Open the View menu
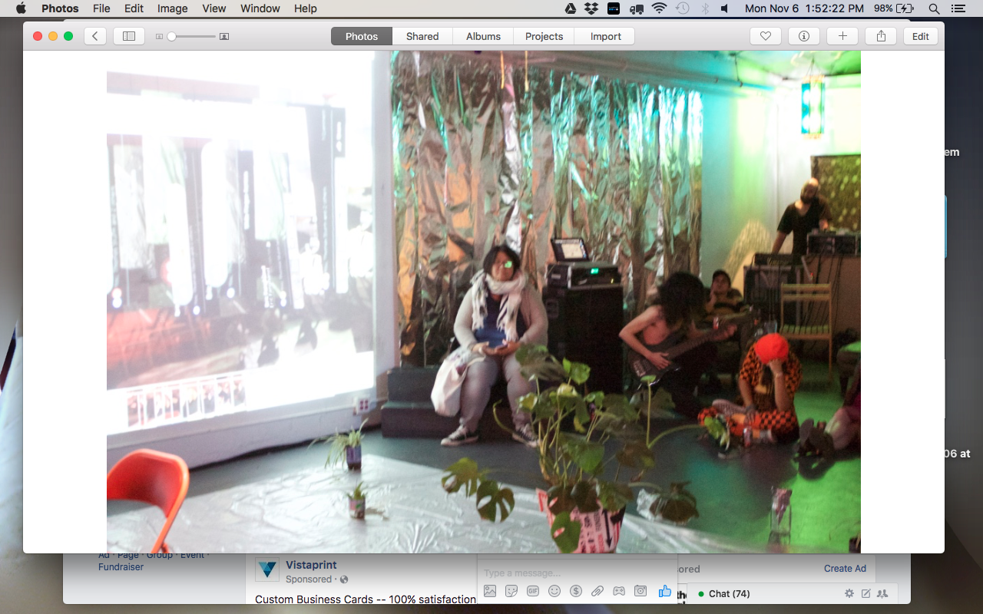 pos(214,8)
